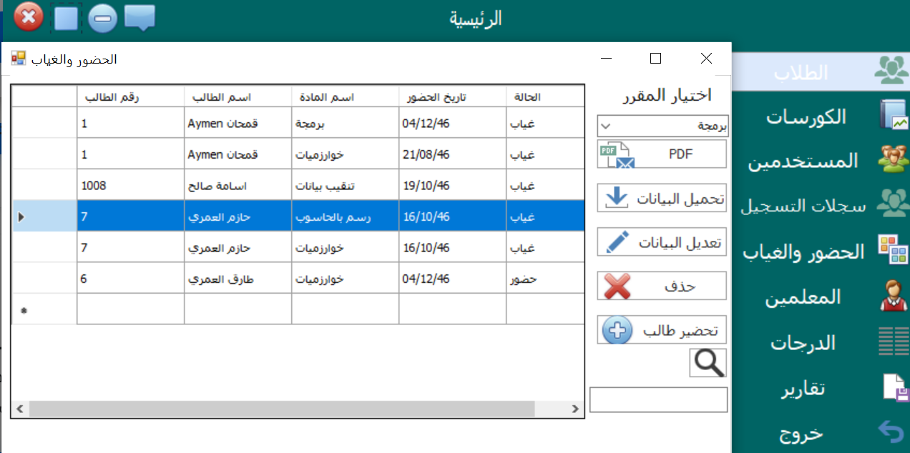Image resolution: width=910 pixels, height=453 pixels.
Task: Click cell طارق العمري in the table
Action: (x=238, y=278)
